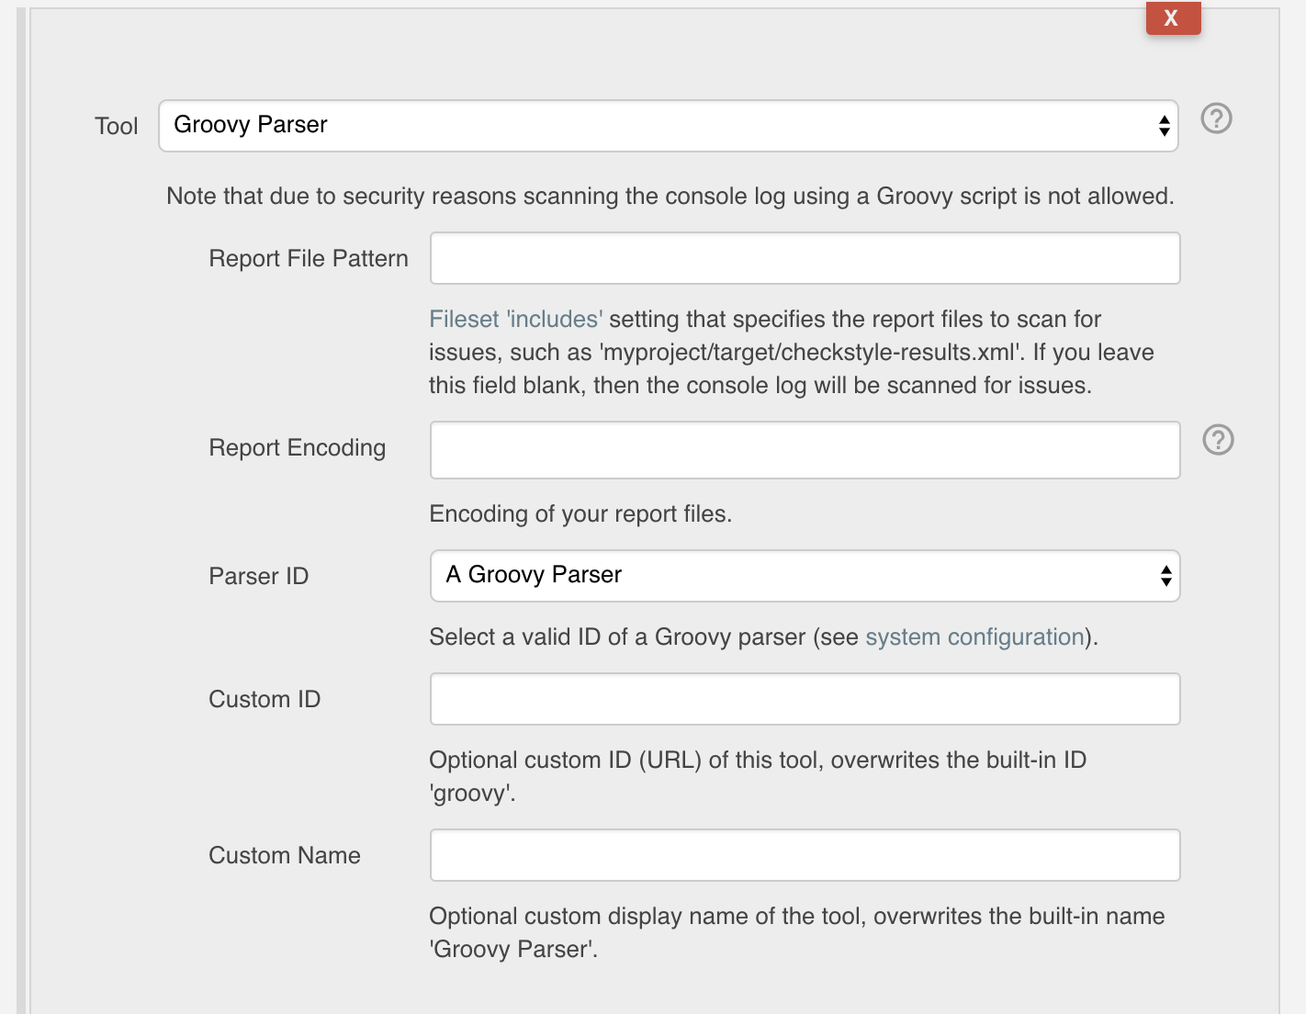The height and width of the screenshot is (1014, 1306).
Task: Click the Report Encoding label
Action: 297,447
